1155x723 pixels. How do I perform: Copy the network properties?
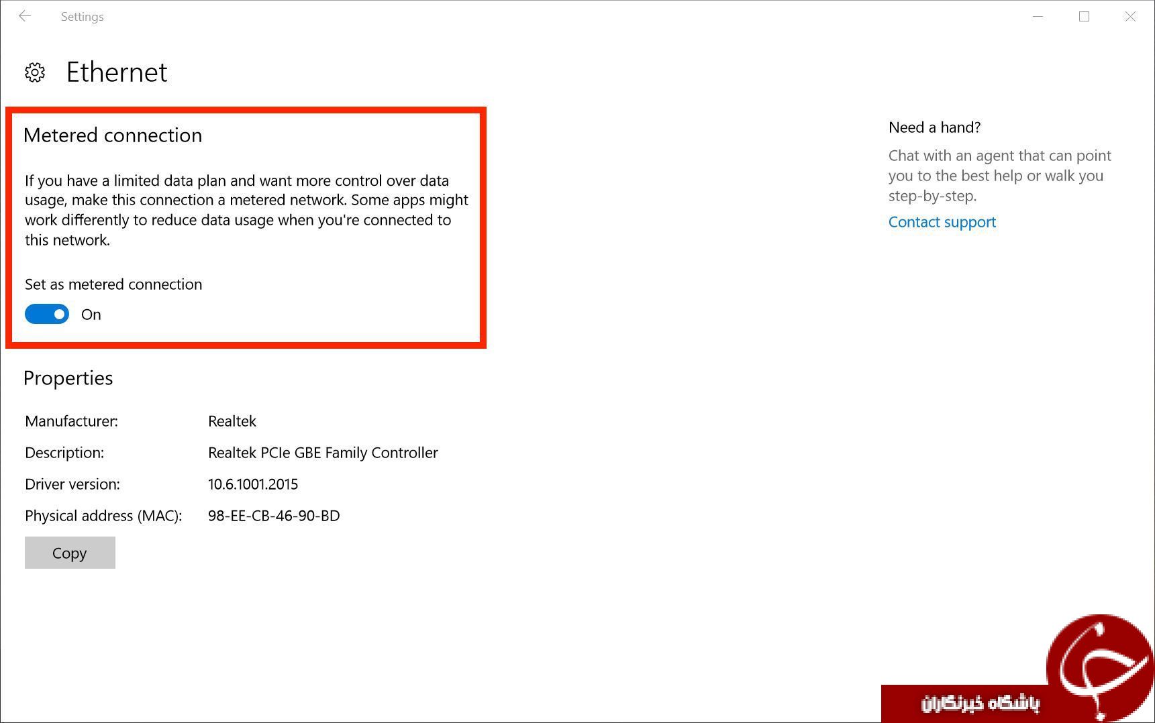[70, 553]
